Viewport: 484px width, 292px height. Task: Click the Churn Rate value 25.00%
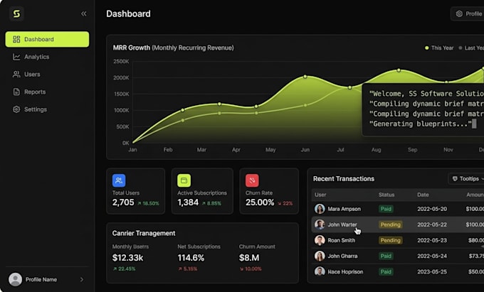pyautogui.click(x=260, y=202)
